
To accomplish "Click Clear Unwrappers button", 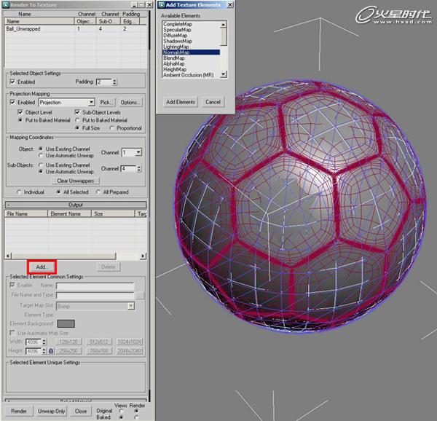I will tap(76, 181).
